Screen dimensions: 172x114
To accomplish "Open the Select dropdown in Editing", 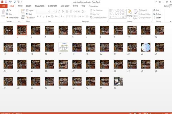I will (x=157, y=18).
